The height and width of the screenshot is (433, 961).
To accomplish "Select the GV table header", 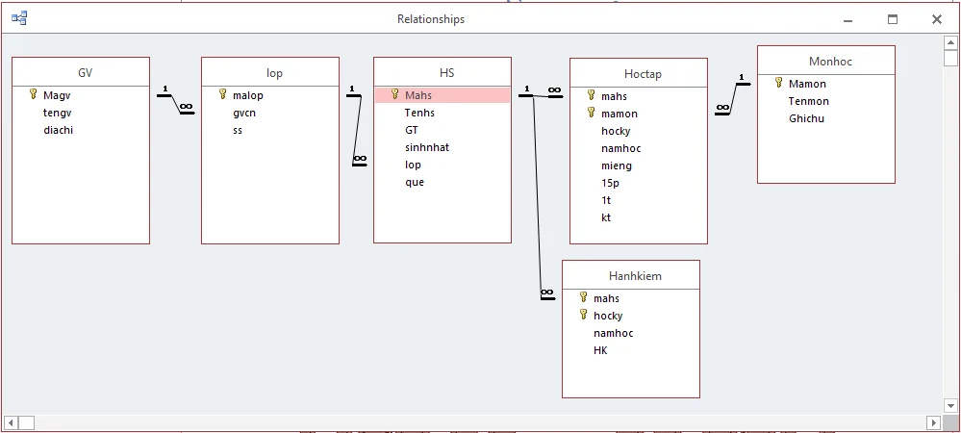I will (x=81, y=73).
